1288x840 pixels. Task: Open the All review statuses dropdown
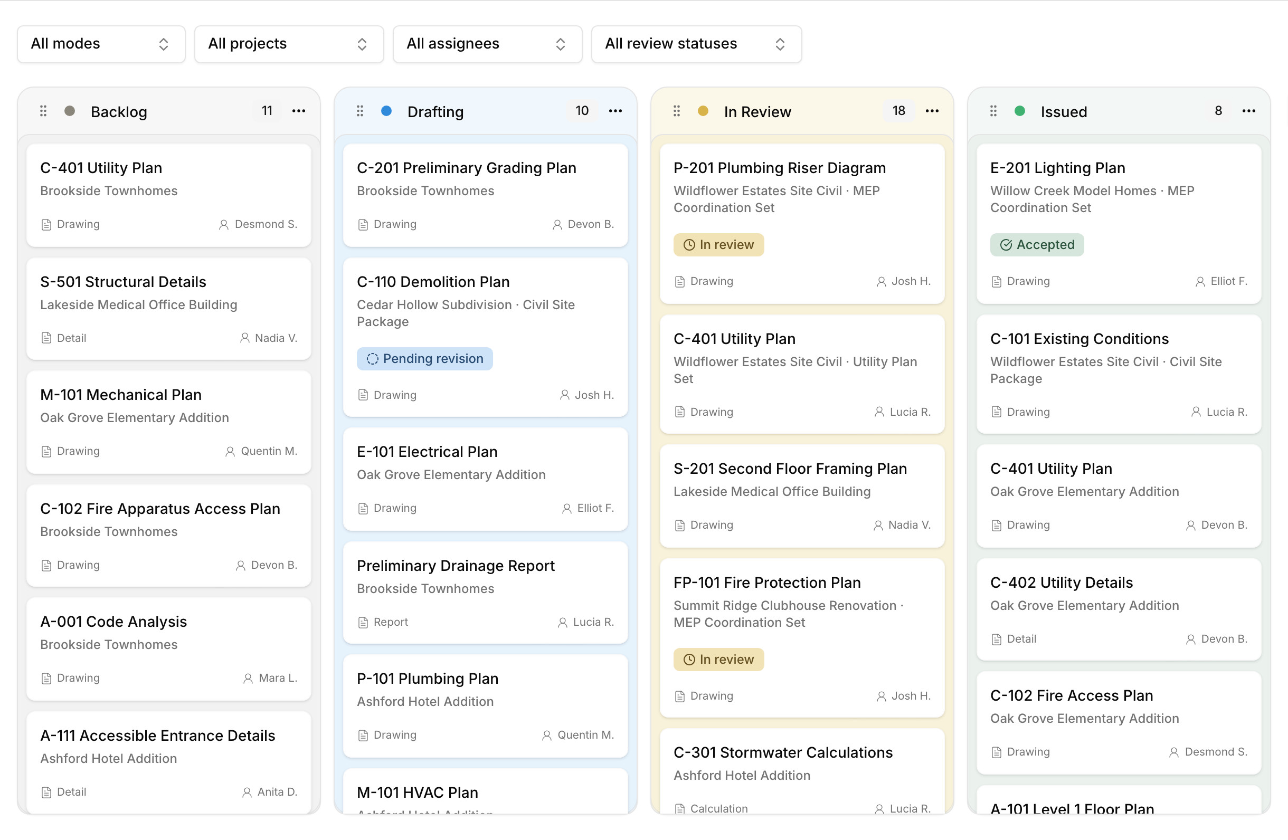pyautogui.click(x=696, y=44)
